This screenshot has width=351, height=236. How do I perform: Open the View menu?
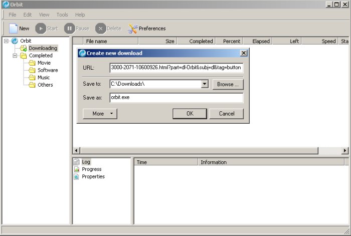[x=44, y=15]
